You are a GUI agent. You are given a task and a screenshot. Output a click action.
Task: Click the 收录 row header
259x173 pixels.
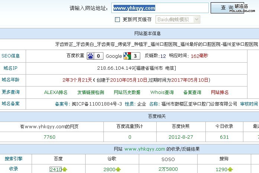[x=13, y=169]
